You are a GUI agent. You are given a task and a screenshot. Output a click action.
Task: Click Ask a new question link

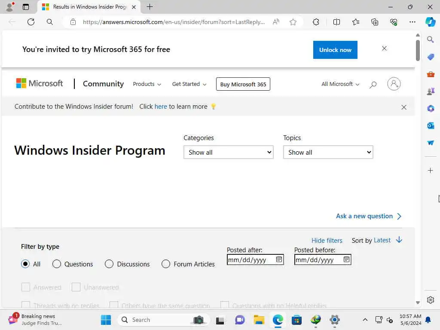coord(369,216)
